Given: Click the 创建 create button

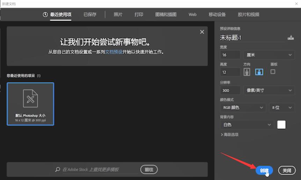Looking at the screenshot, I should coord(264,170).
